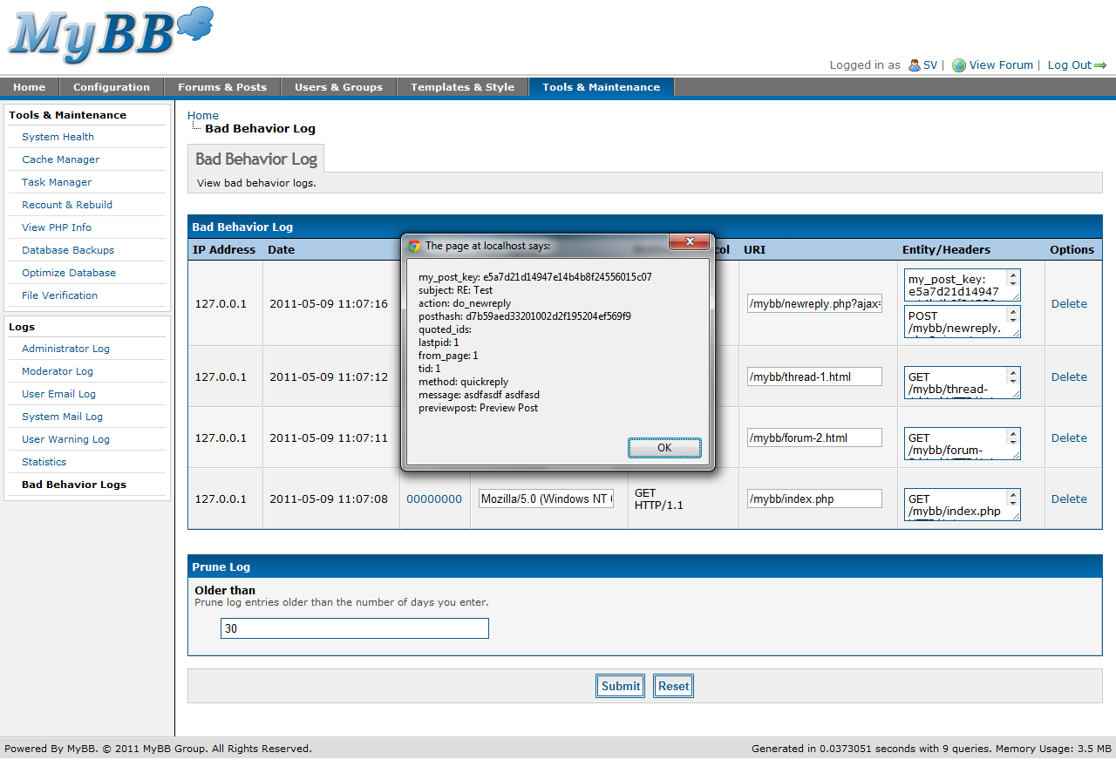Viewport: 1116px width, 780px height.
Task: Switch to the Templates & Style tab
Action: pyautogui.click(x=462, y=87)
